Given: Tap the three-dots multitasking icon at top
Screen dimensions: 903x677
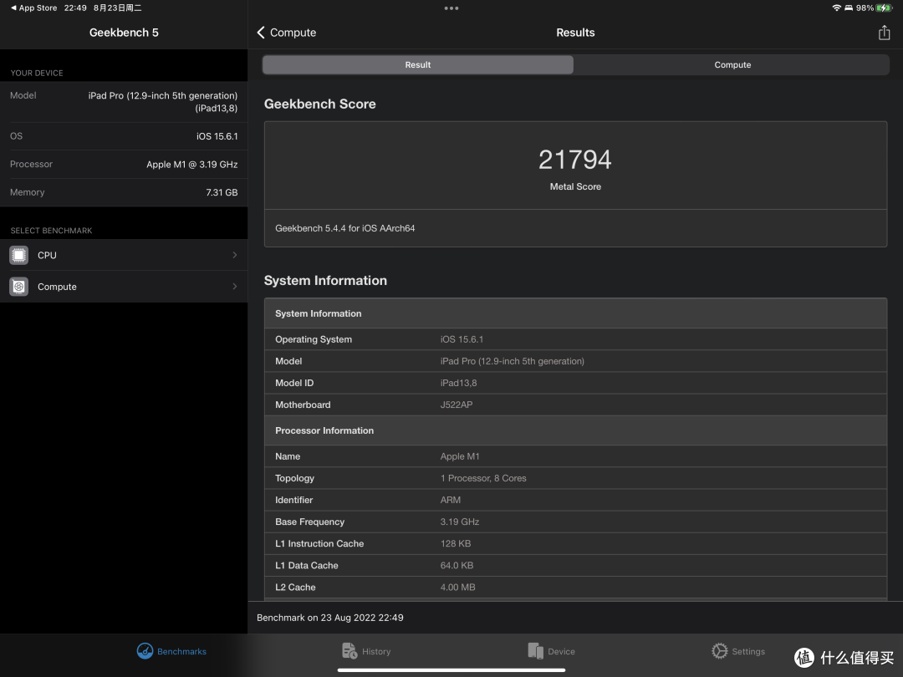Looking at the screenshot, I should click(x=451, y=8).
